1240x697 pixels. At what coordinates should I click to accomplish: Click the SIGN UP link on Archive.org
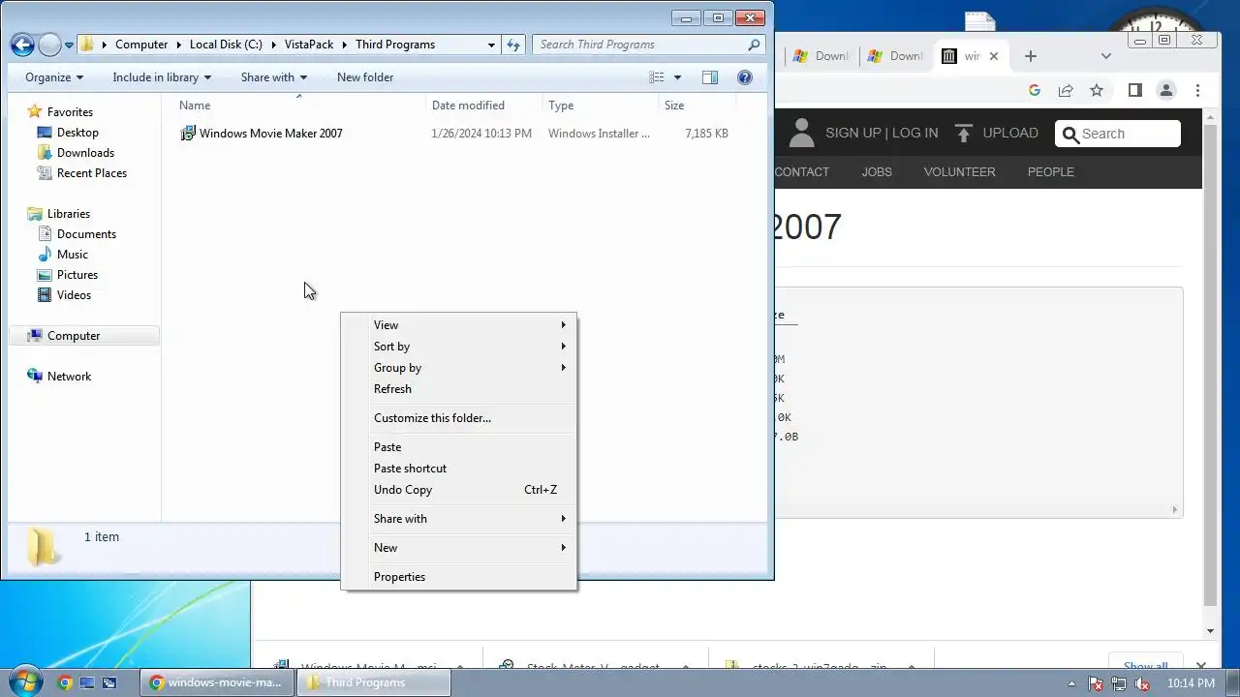(853, 134)
